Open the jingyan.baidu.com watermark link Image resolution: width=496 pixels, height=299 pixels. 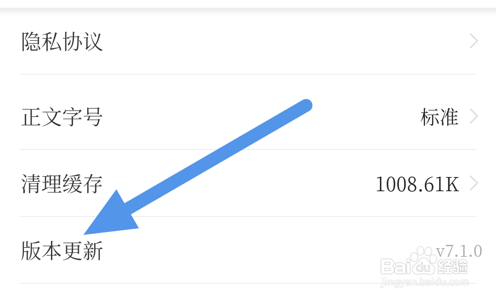[424, 281]
